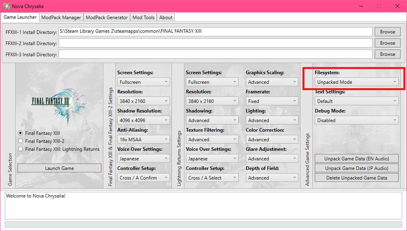Screen dimensions: 407x231
Task: Focus the FFXIII-1 Install Directory field
Action: [215, 32]
